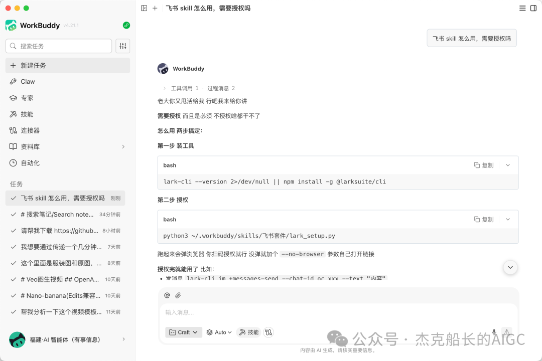Click the user message bubble 飞书 skill
This screenshot has height=361, width=542.
471,38
